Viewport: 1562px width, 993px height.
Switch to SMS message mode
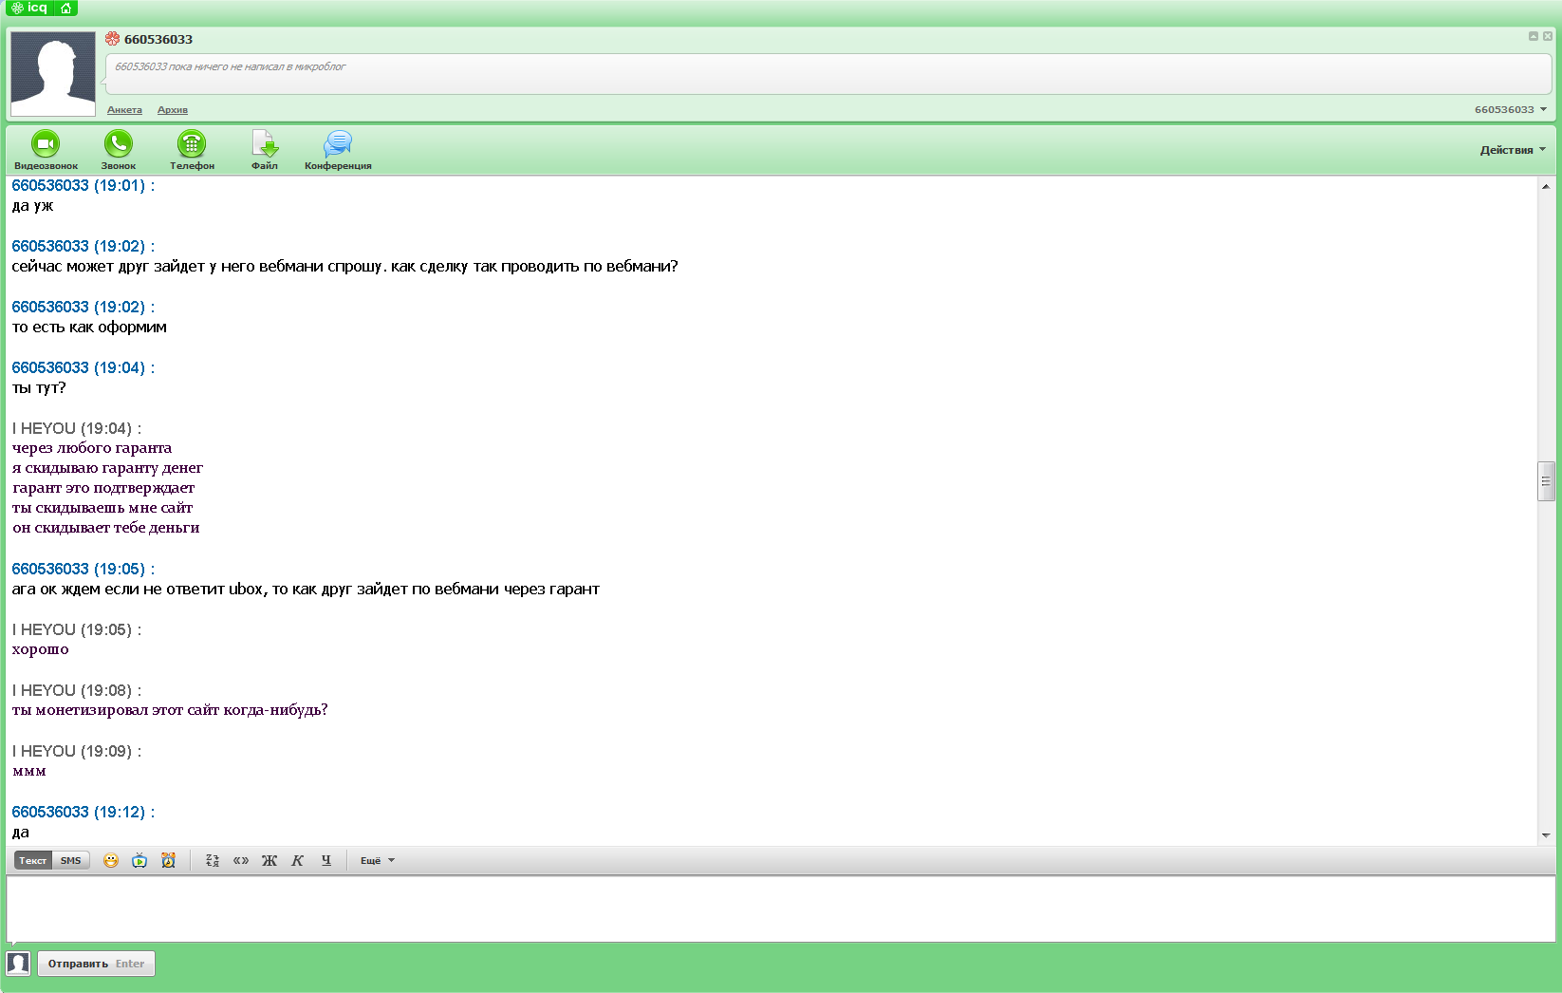point(71,860)
